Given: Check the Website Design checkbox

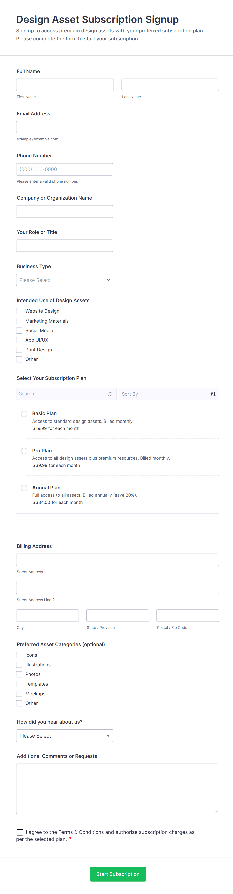Looking at the screenshot, I should tap(19, 311).
